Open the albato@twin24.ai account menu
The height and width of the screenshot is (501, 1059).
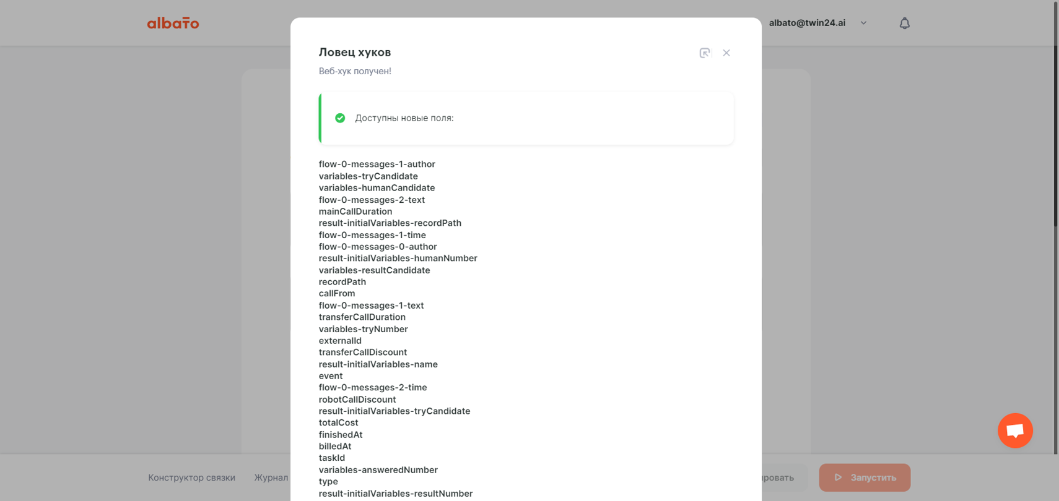pos(807,23)
